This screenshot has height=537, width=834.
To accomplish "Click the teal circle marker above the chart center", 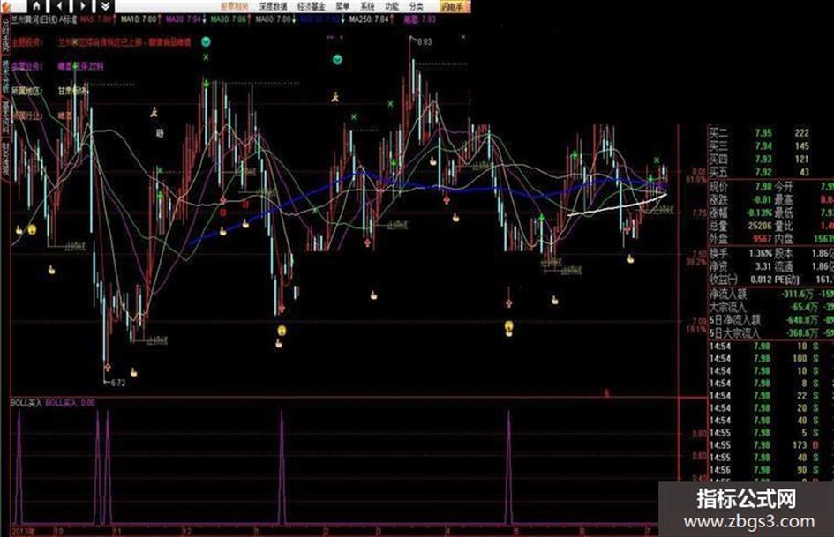I will click(337, 60).
